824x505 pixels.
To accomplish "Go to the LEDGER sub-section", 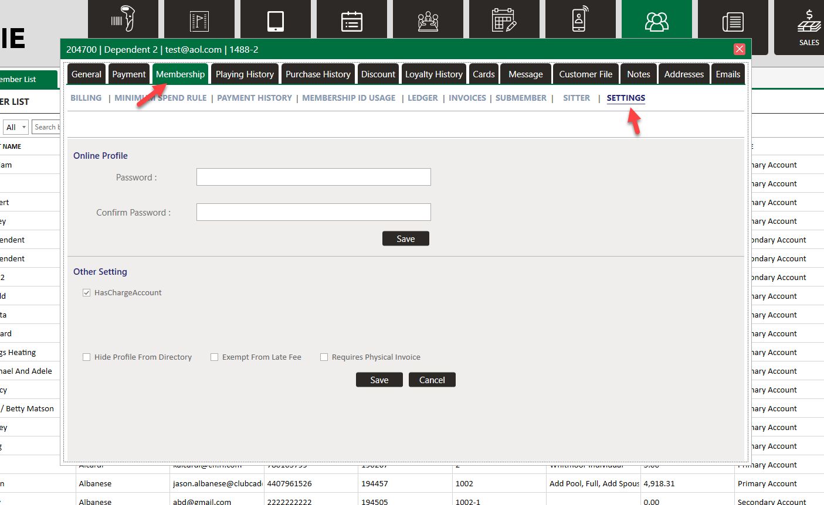I will 423,98.
